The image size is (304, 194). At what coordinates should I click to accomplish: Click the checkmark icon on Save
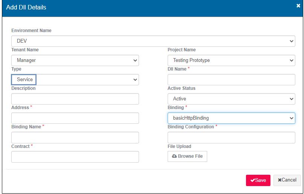click(252, 180)
